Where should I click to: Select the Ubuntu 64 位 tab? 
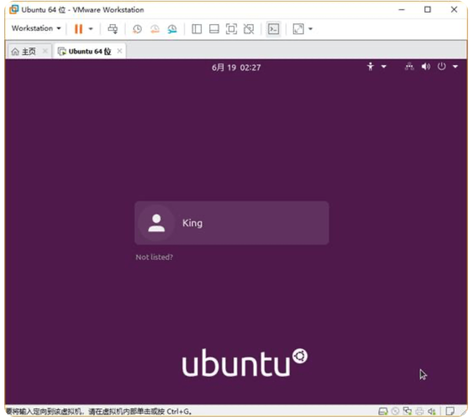tap(85, 51)
